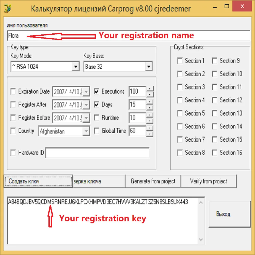Viewport: 255px width, 255px height.
Task: Minimize the Carprog license calculator window
Action: (x=215, y=7)
